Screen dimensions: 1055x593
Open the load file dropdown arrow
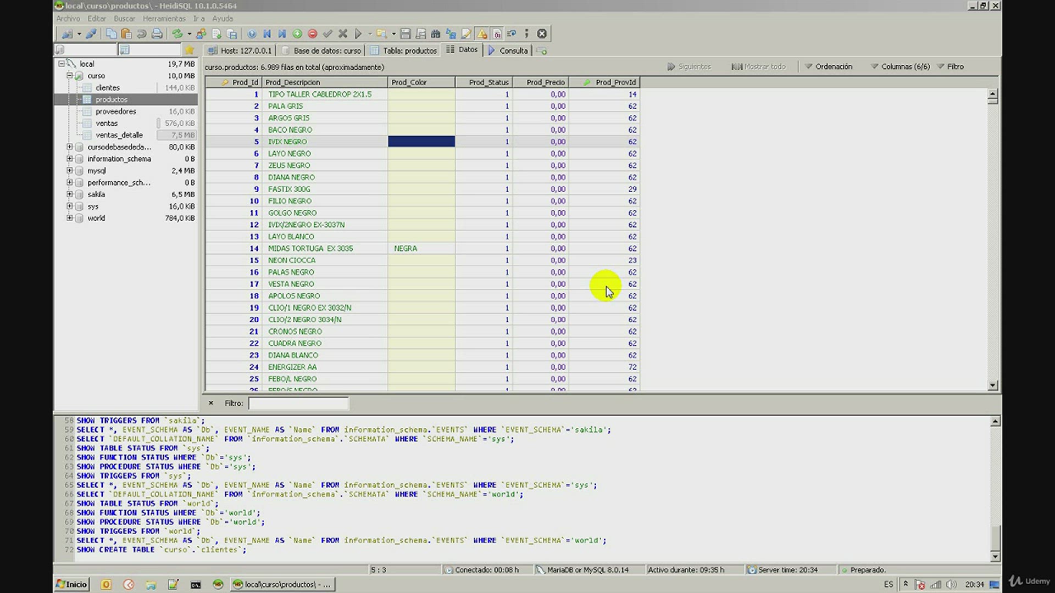pos(393,34)
